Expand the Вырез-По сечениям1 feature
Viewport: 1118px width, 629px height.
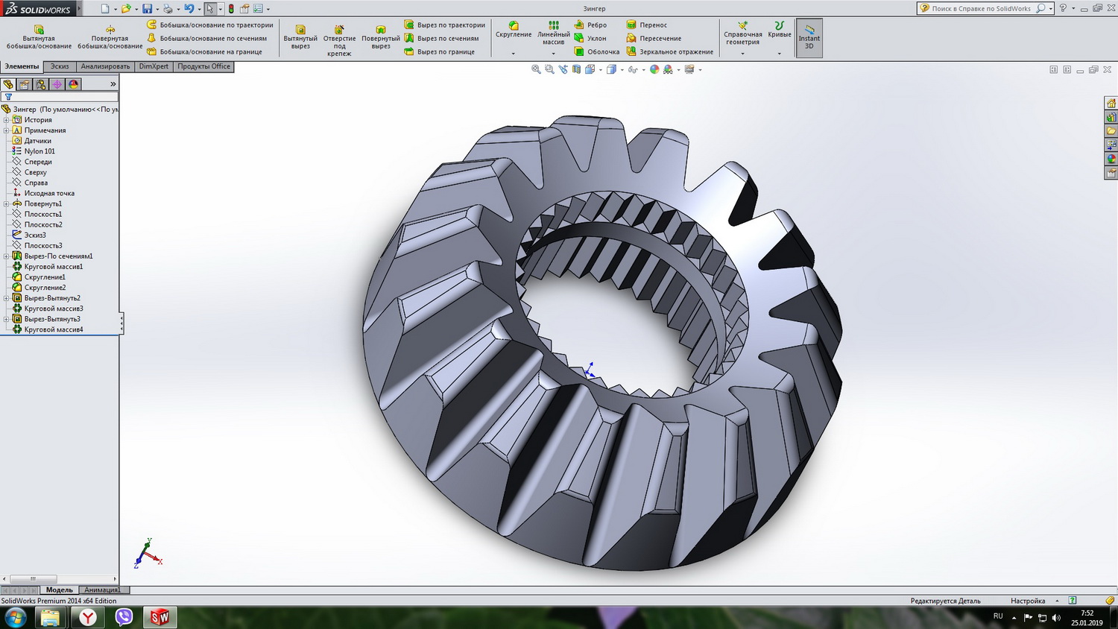tap(6, 256)
